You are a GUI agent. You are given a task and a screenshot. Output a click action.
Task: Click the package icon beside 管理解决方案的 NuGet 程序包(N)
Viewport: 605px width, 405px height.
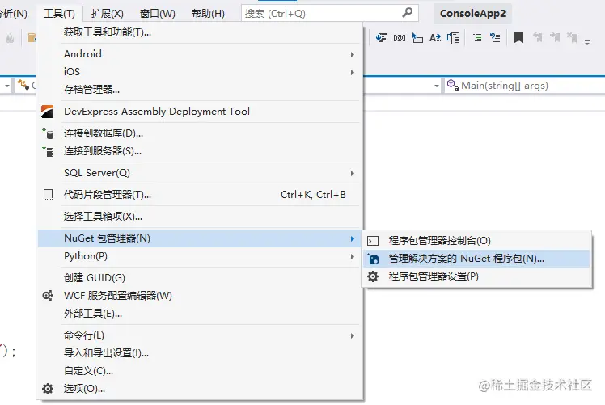[x=373, y=259]
